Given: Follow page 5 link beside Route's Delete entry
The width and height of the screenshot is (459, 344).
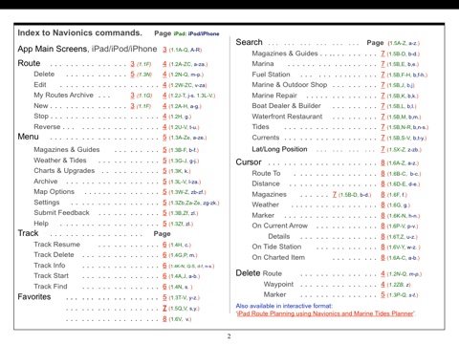Looking at the screenshot, I should (132, 75).
